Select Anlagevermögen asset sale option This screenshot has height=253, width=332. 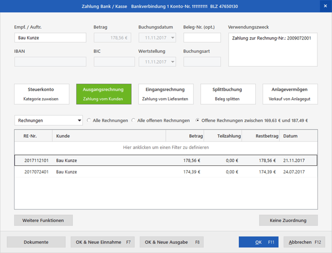[290, 94]
